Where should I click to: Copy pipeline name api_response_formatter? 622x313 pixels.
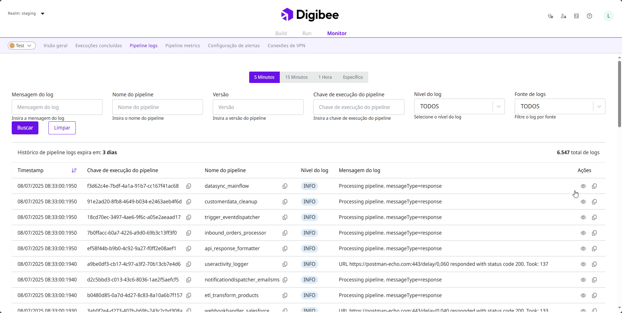(285, 249)
